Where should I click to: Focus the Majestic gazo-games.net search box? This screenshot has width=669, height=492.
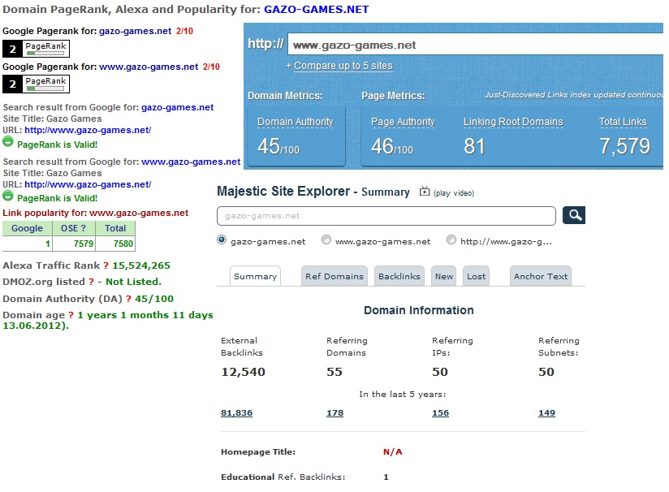pyautogui.click(x=386, y=216)
